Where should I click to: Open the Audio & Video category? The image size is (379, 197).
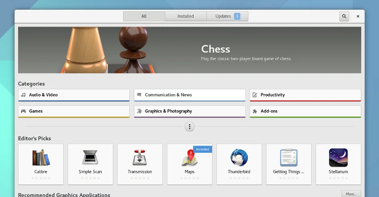click(x=74, y=95)
